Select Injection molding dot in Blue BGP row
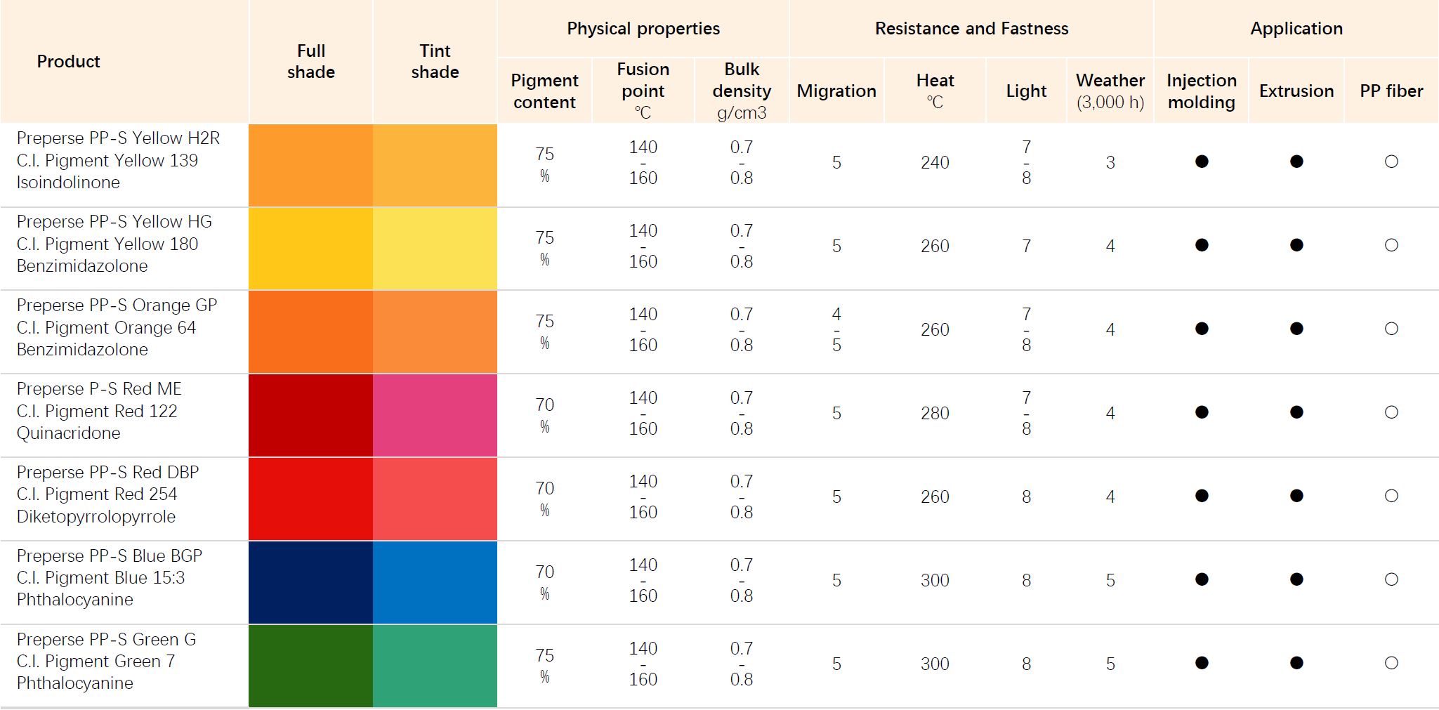Viewport: 1439px width, 710px height. [x=1202, y=579]
